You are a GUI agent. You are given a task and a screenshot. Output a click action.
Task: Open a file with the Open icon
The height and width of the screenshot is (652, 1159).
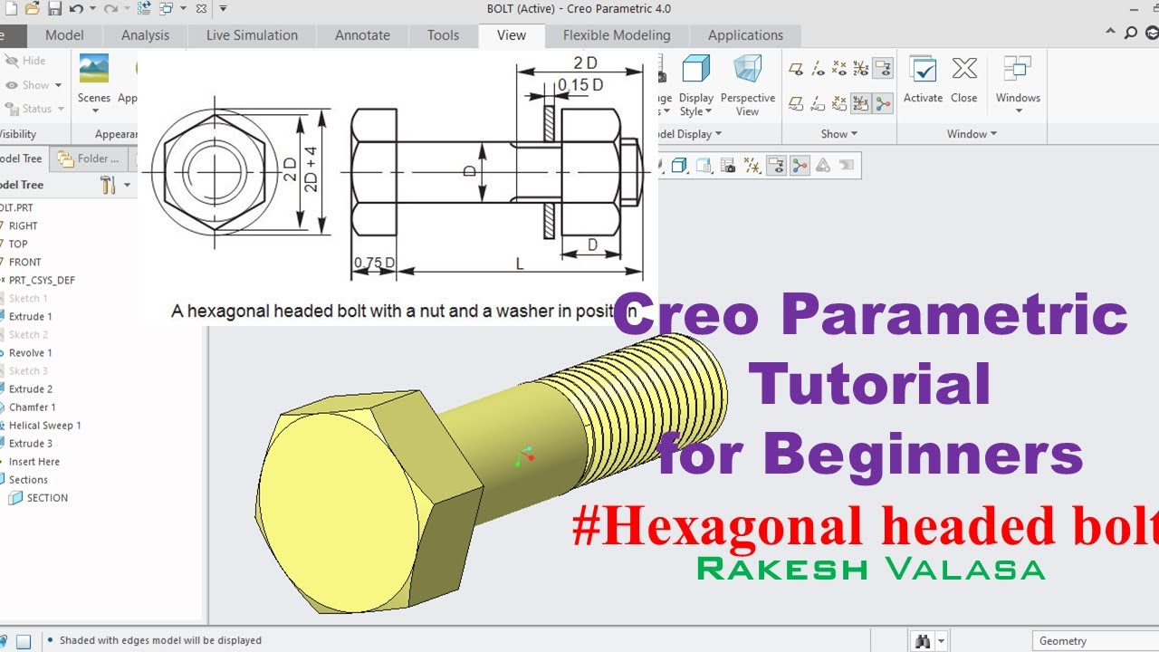(33, 9)
